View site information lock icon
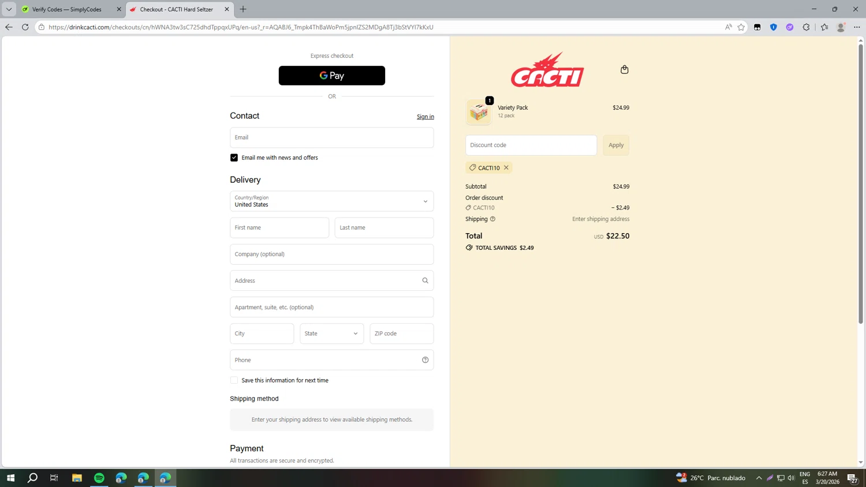The width and height of the screenshot is (866, 487). 42,27
